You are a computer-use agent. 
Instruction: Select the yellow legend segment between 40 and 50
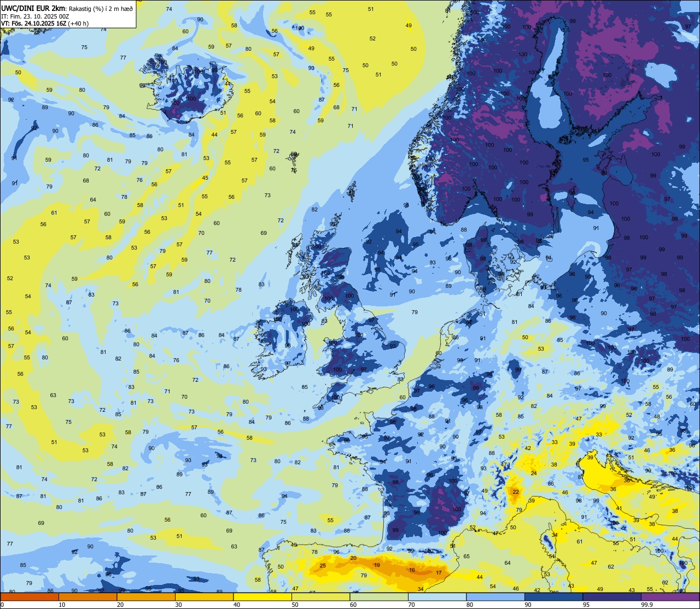click(x=262, y=596)
